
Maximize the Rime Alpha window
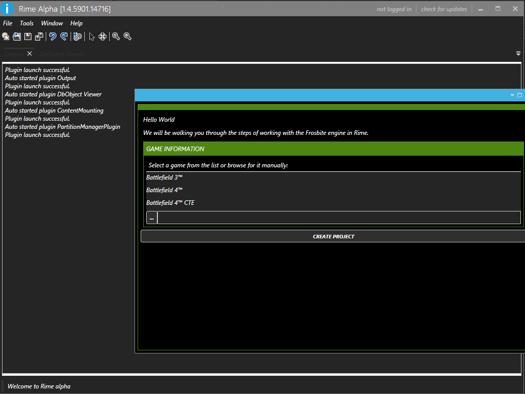pyautogui.click(x=498, y=9)
